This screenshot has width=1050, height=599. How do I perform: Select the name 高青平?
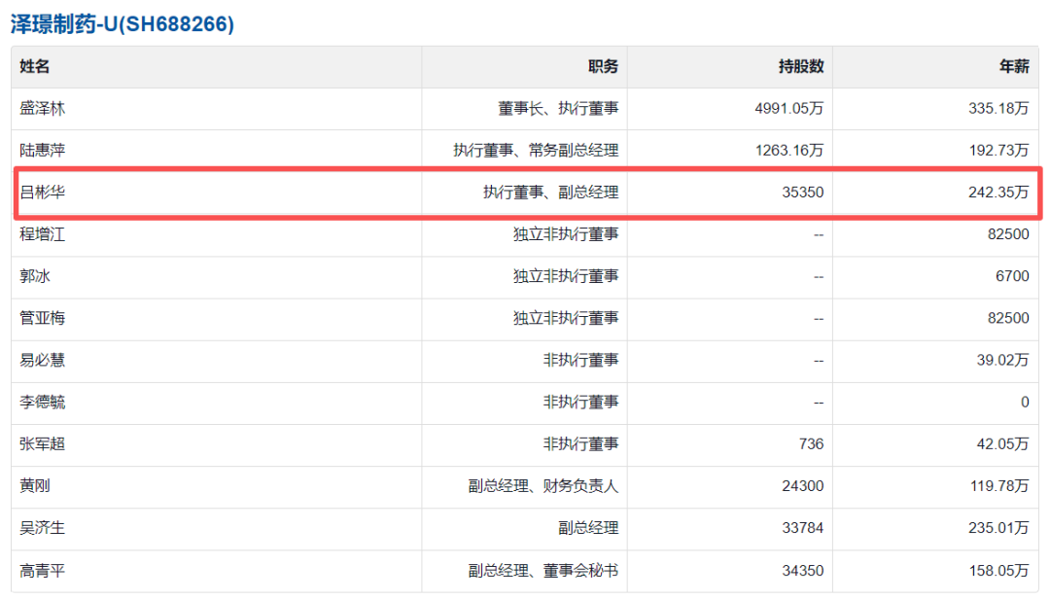click(43, 570)
